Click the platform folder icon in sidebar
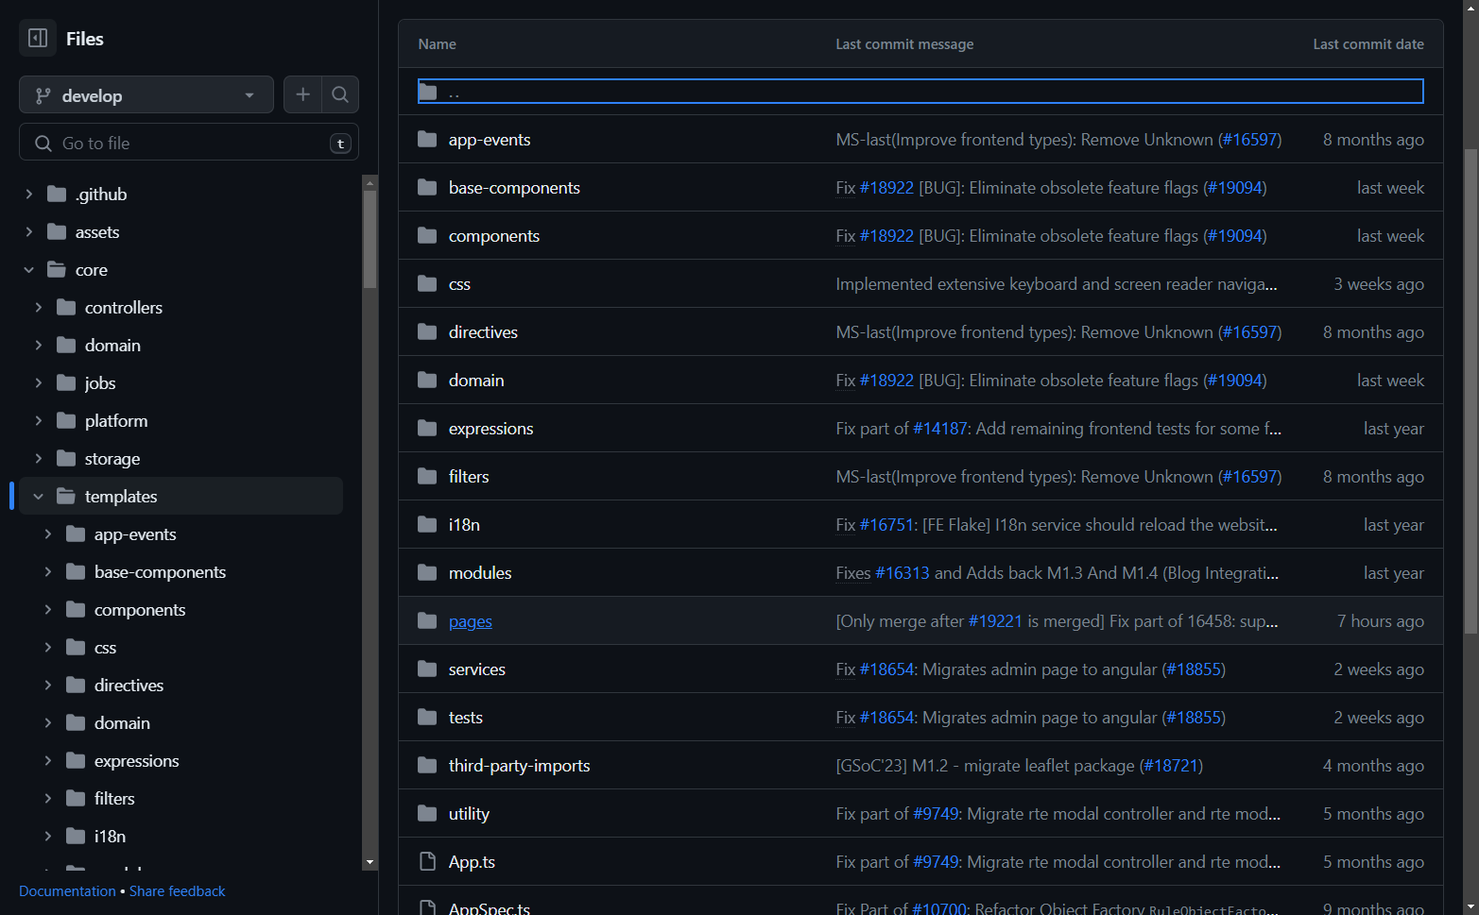This screenshot has height=915, width=1479. point(66,420)
